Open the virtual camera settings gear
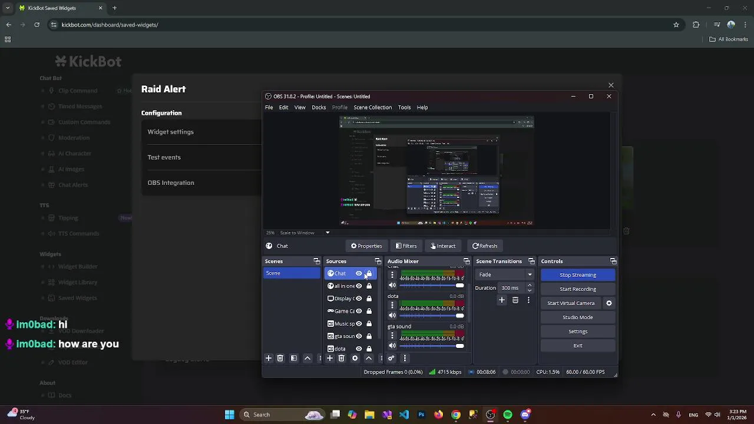 [x=609, y=303]
